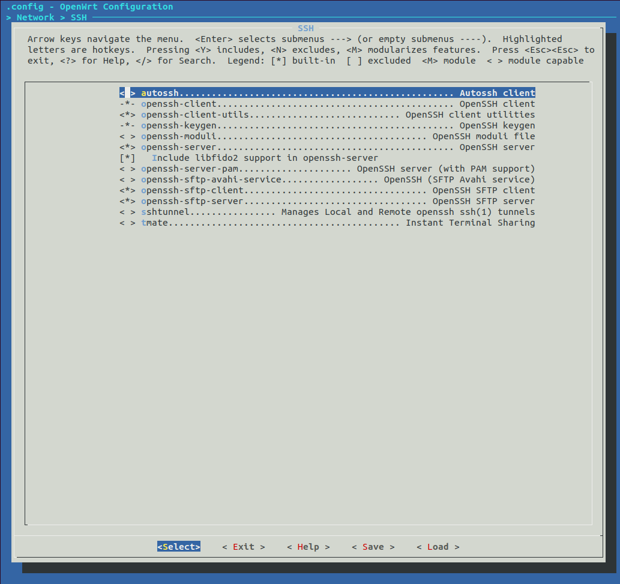Toggle openssh-client-utils selection marker
The width and height of the screenshot is (620, 584).
click(127, 115)
